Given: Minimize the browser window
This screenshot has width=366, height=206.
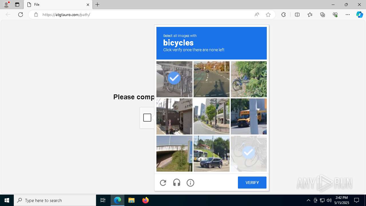Looking at the screenshot, I should pos(333,5).
